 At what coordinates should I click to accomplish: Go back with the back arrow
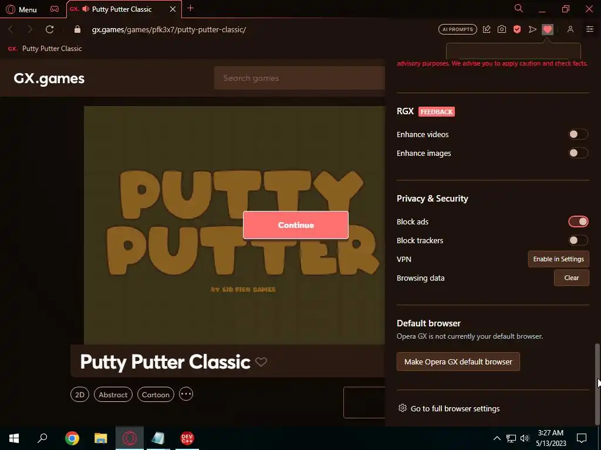tap(11, 29)
